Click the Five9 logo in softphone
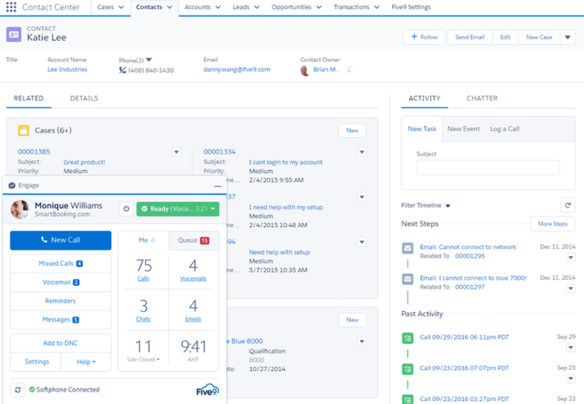 point(207,390)
